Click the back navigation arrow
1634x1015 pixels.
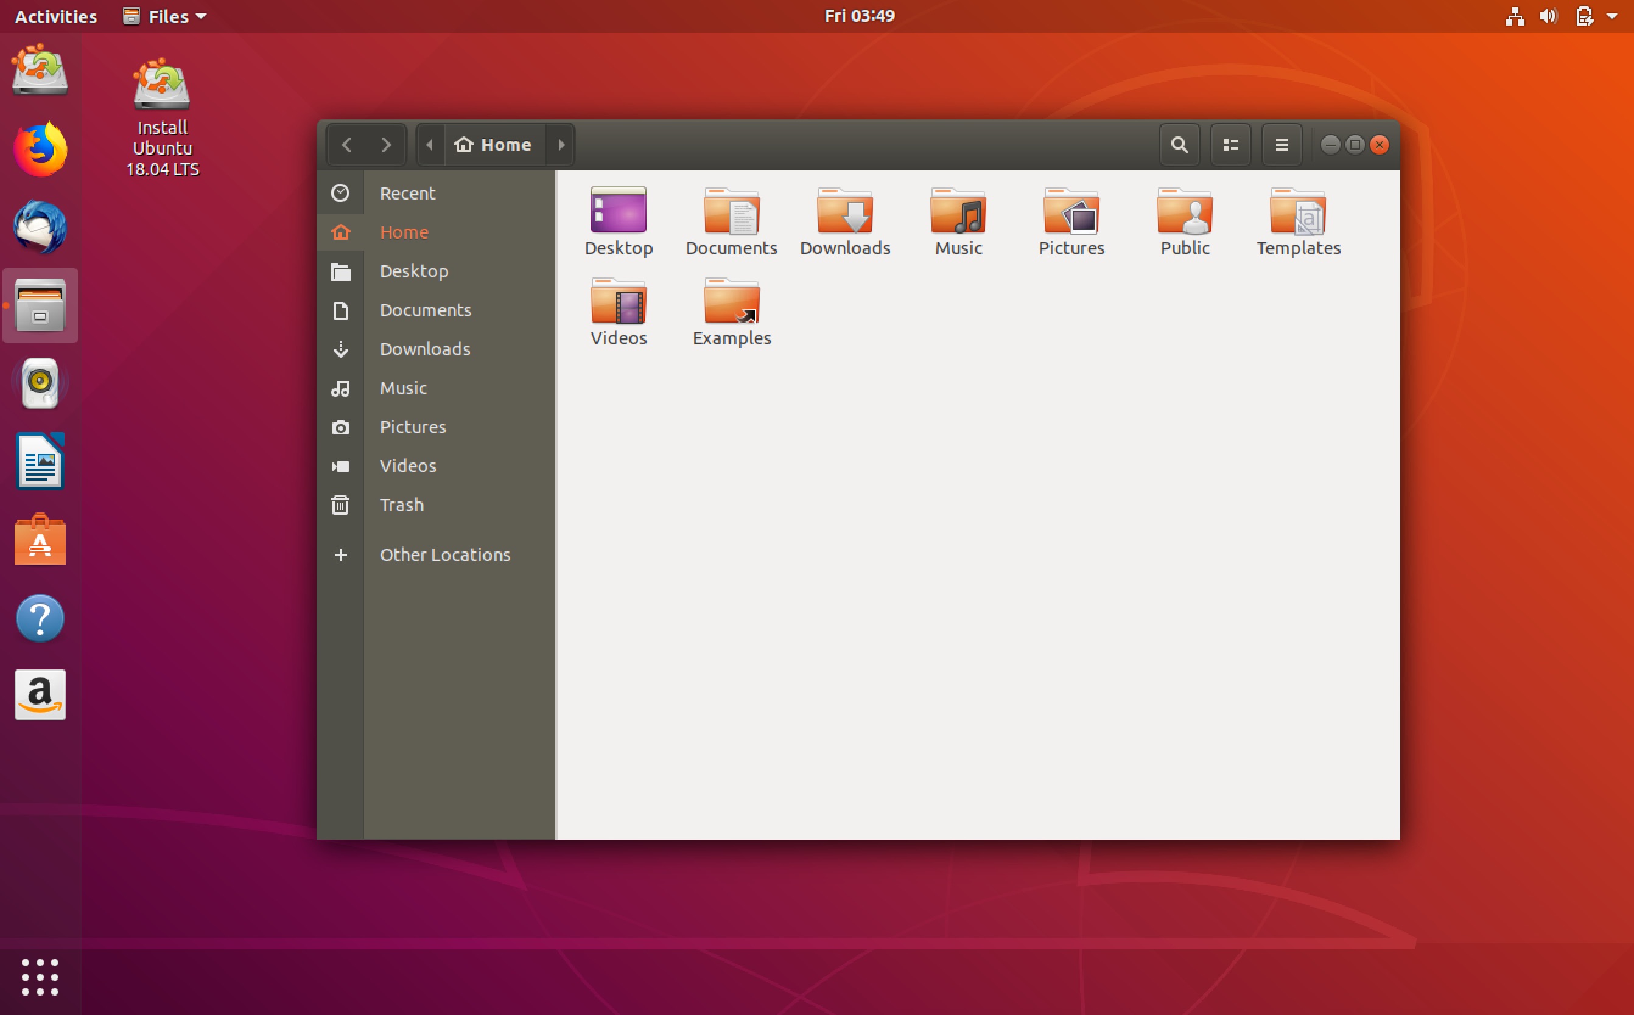click(346, 144)
